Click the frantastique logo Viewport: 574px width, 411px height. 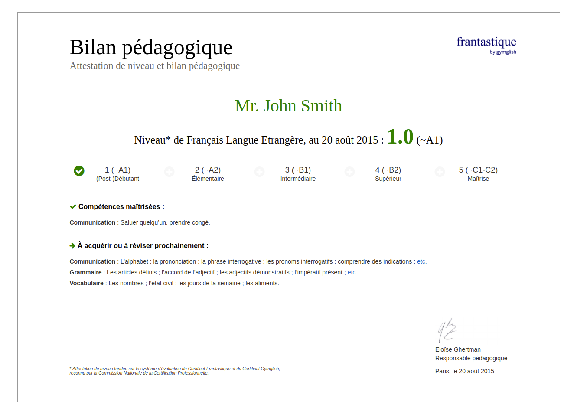point(486,42)
